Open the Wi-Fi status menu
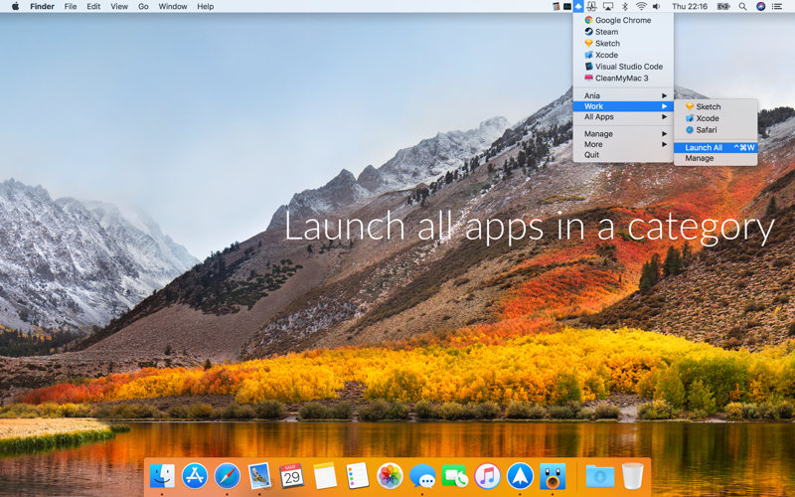795x497 pixels. tap(641, 6)
